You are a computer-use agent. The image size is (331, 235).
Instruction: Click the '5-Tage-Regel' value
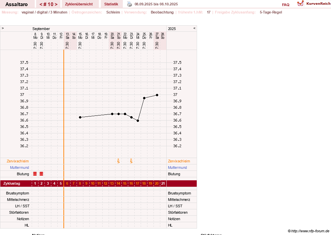(x=271, y=12)
